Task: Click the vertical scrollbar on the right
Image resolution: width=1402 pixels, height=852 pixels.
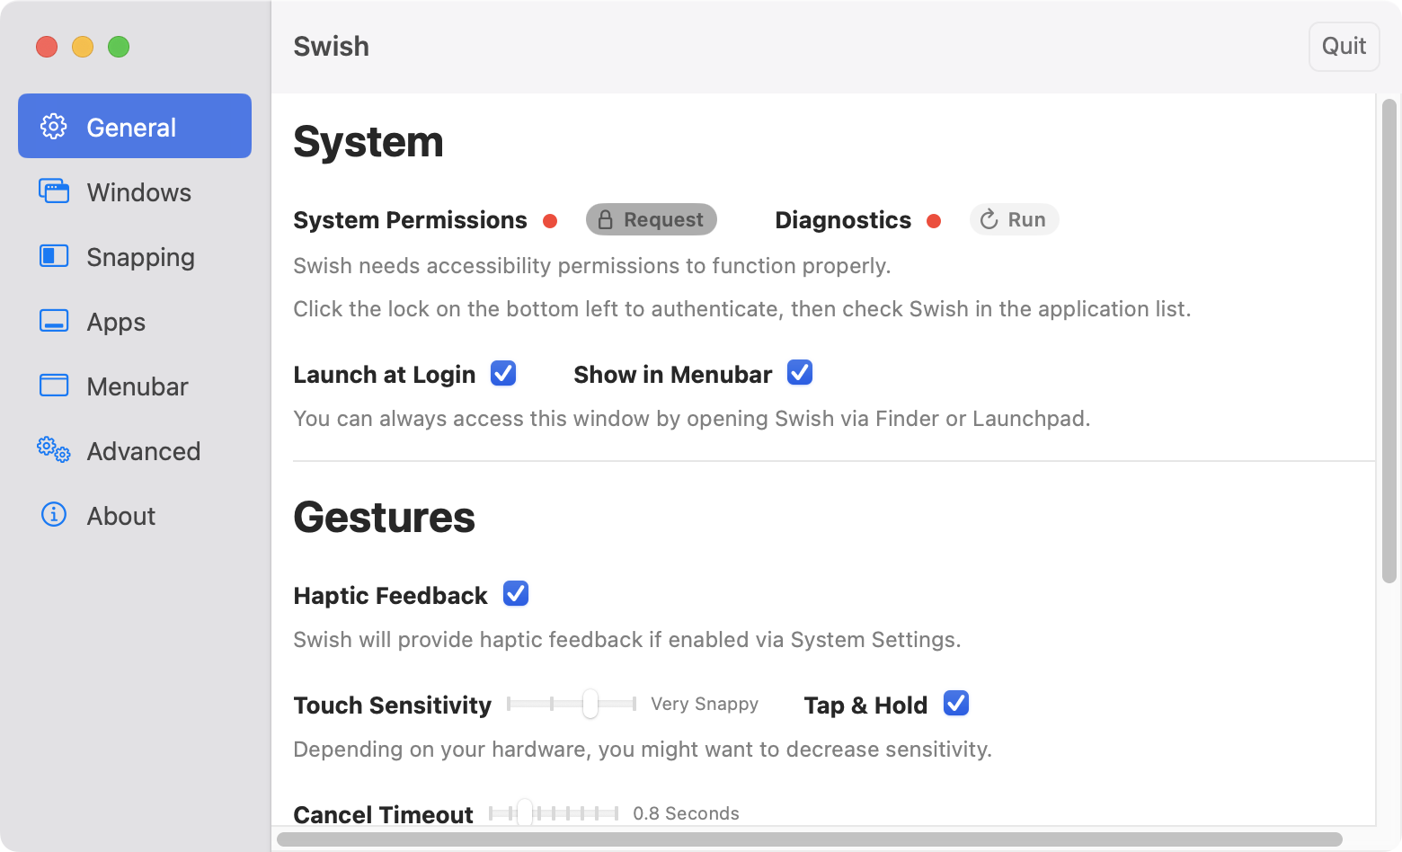Action: tap(1389, 342)
